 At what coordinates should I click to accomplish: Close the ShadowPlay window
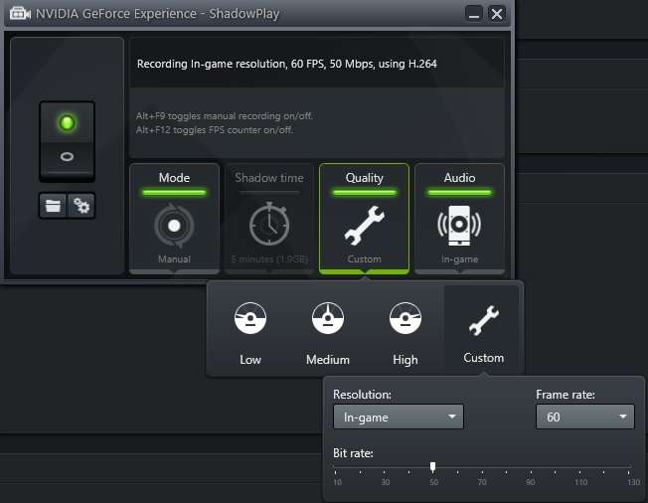496,14
